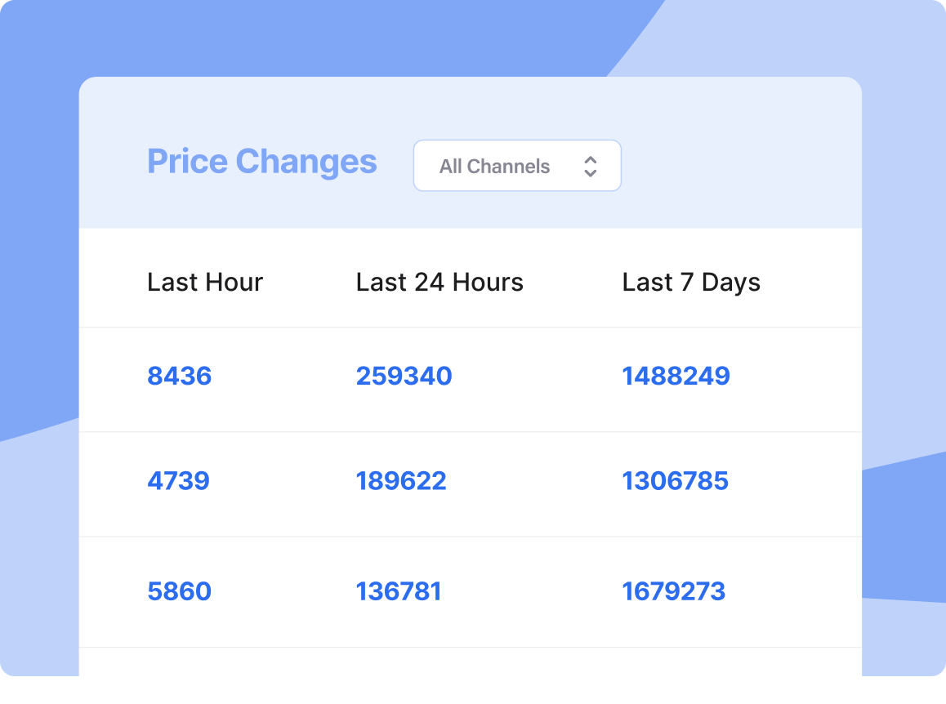Select the 1306785 weekly value

(675, 481)
